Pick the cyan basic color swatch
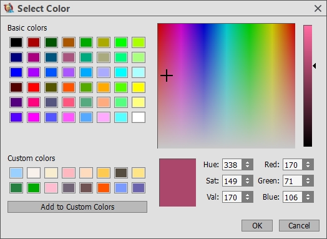The height and width of the screenshot is (239, 327). (x=121, y=72)
